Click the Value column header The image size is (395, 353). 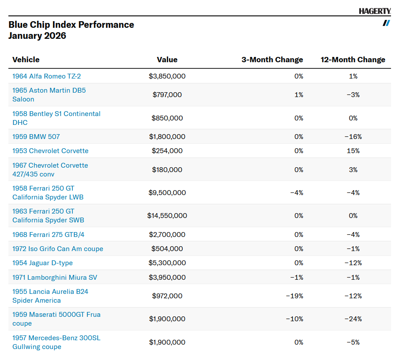[167, 60]
